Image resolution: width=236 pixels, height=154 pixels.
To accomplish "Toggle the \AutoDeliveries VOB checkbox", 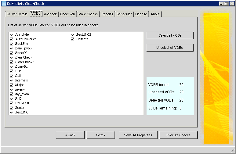I will click(x=12, y=39).
